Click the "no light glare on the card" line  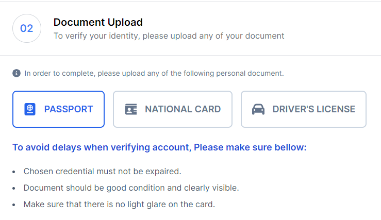pos(119,204)
